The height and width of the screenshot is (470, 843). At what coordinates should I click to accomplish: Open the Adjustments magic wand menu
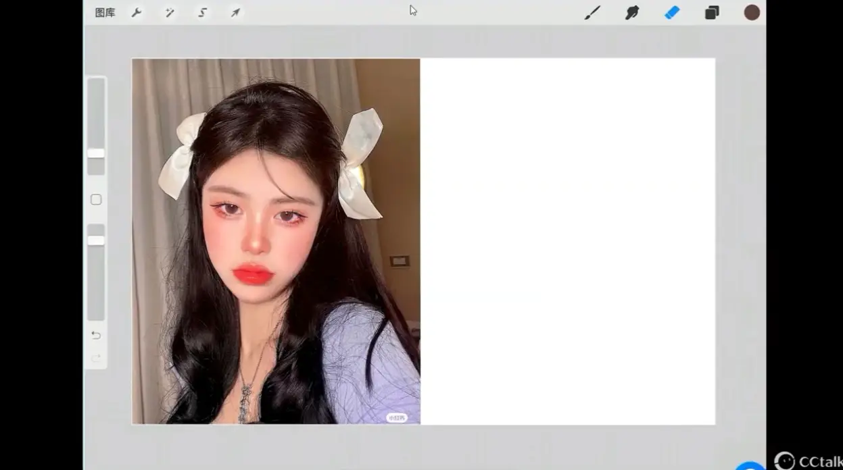pos(170,12)
